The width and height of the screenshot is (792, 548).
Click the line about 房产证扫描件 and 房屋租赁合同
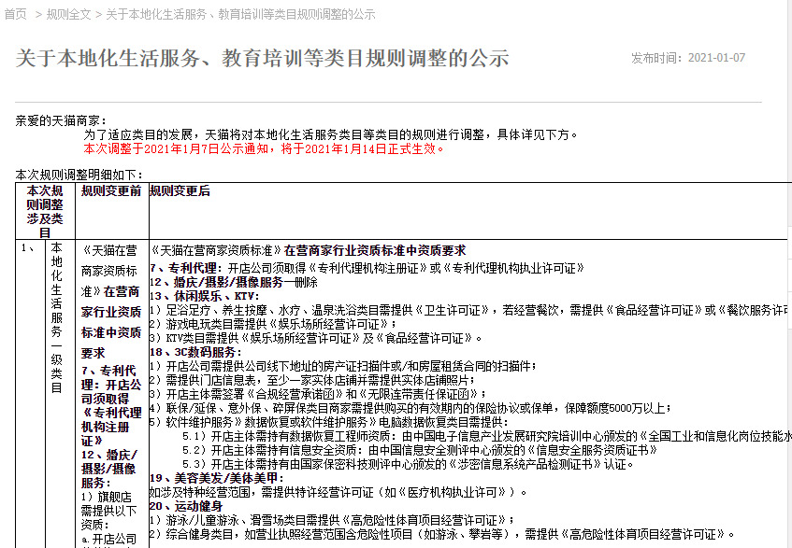click(343, 366)
